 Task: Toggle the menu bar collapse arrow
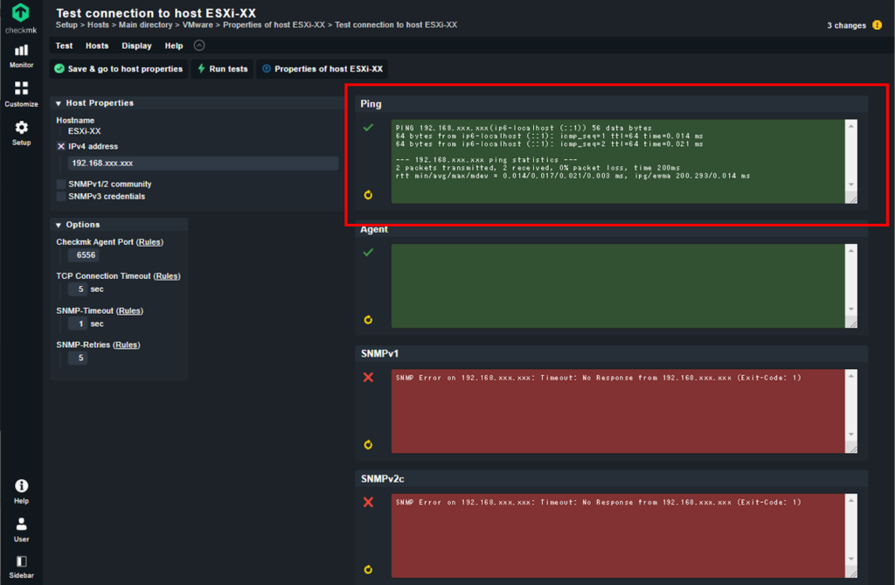[199, 45]
